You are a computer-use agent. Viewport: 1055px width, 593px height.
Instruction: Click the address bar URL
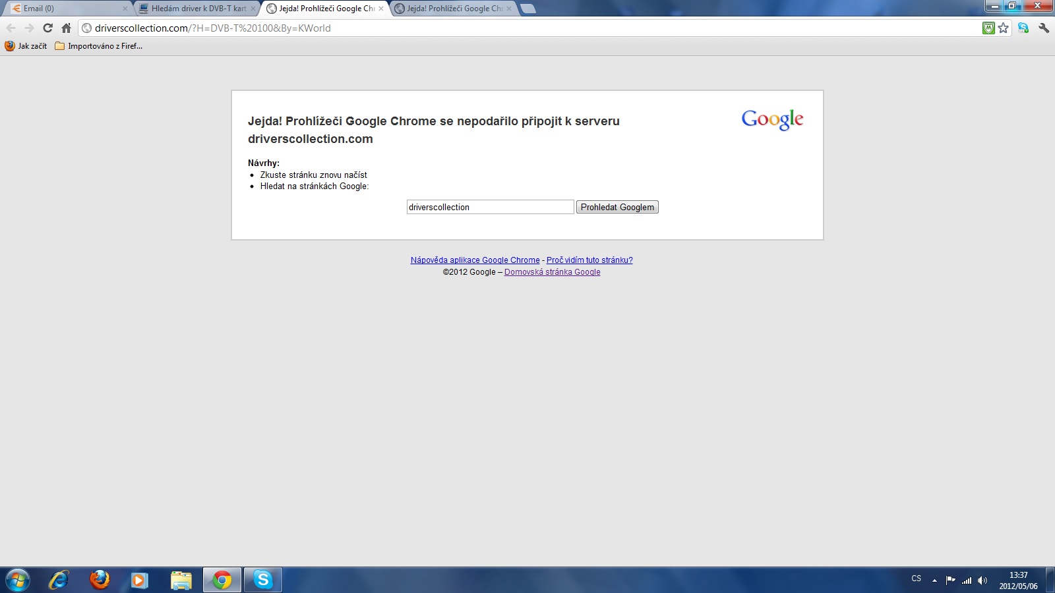tap(212, 28)
